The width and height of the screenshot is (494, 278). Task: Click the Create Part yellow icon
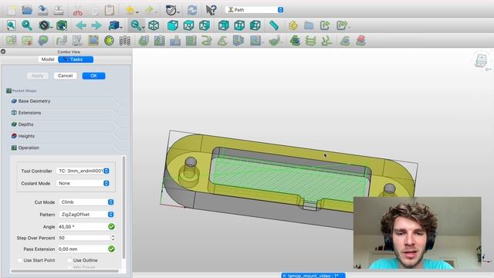point(293,25)
